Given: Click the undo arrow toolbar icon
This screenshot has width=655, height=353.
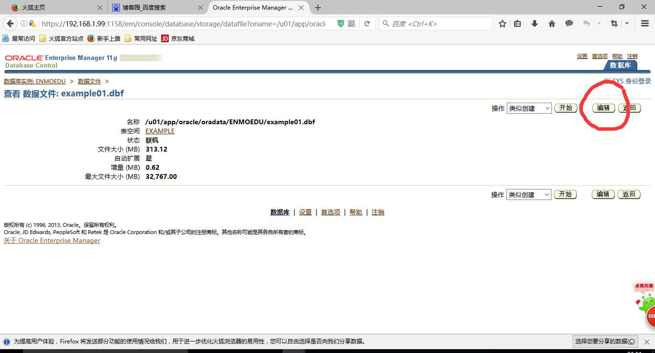Looking at the screenshot, I should (586, 24).
